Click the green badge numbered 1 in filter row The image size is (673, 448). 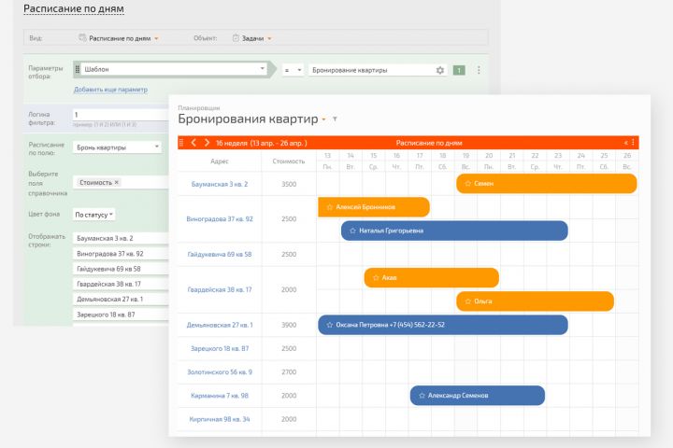459,70
